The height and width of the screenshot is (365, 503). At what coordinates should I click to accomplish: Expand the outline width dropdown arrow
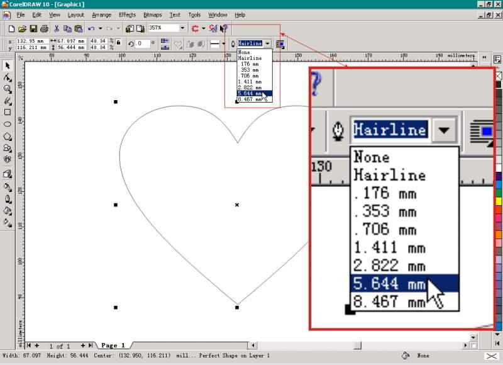(267, 43)
